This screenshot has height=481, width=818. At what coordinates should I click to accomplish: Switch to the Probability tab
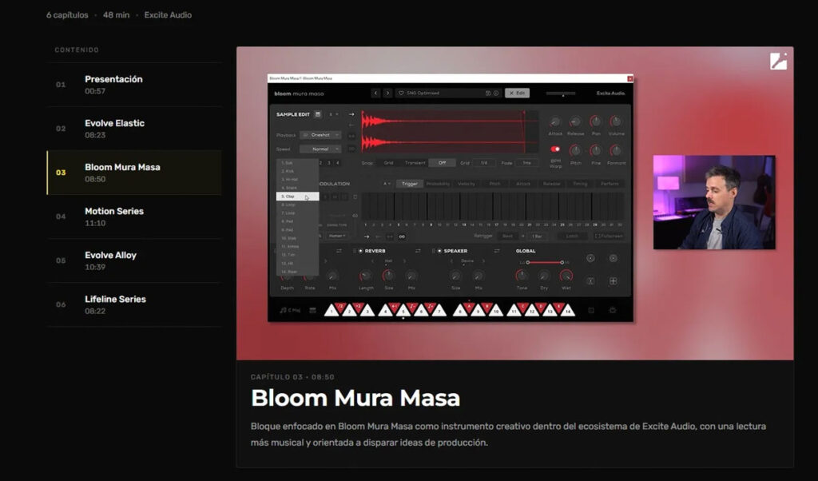point(438,184)
